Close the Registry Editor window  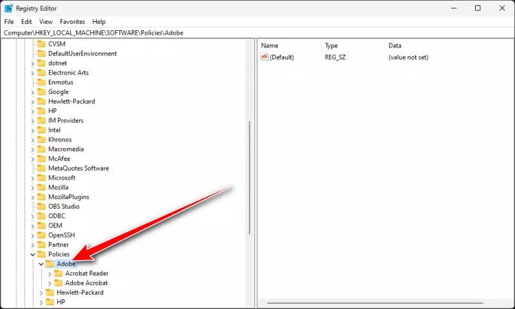click(502, 8)
